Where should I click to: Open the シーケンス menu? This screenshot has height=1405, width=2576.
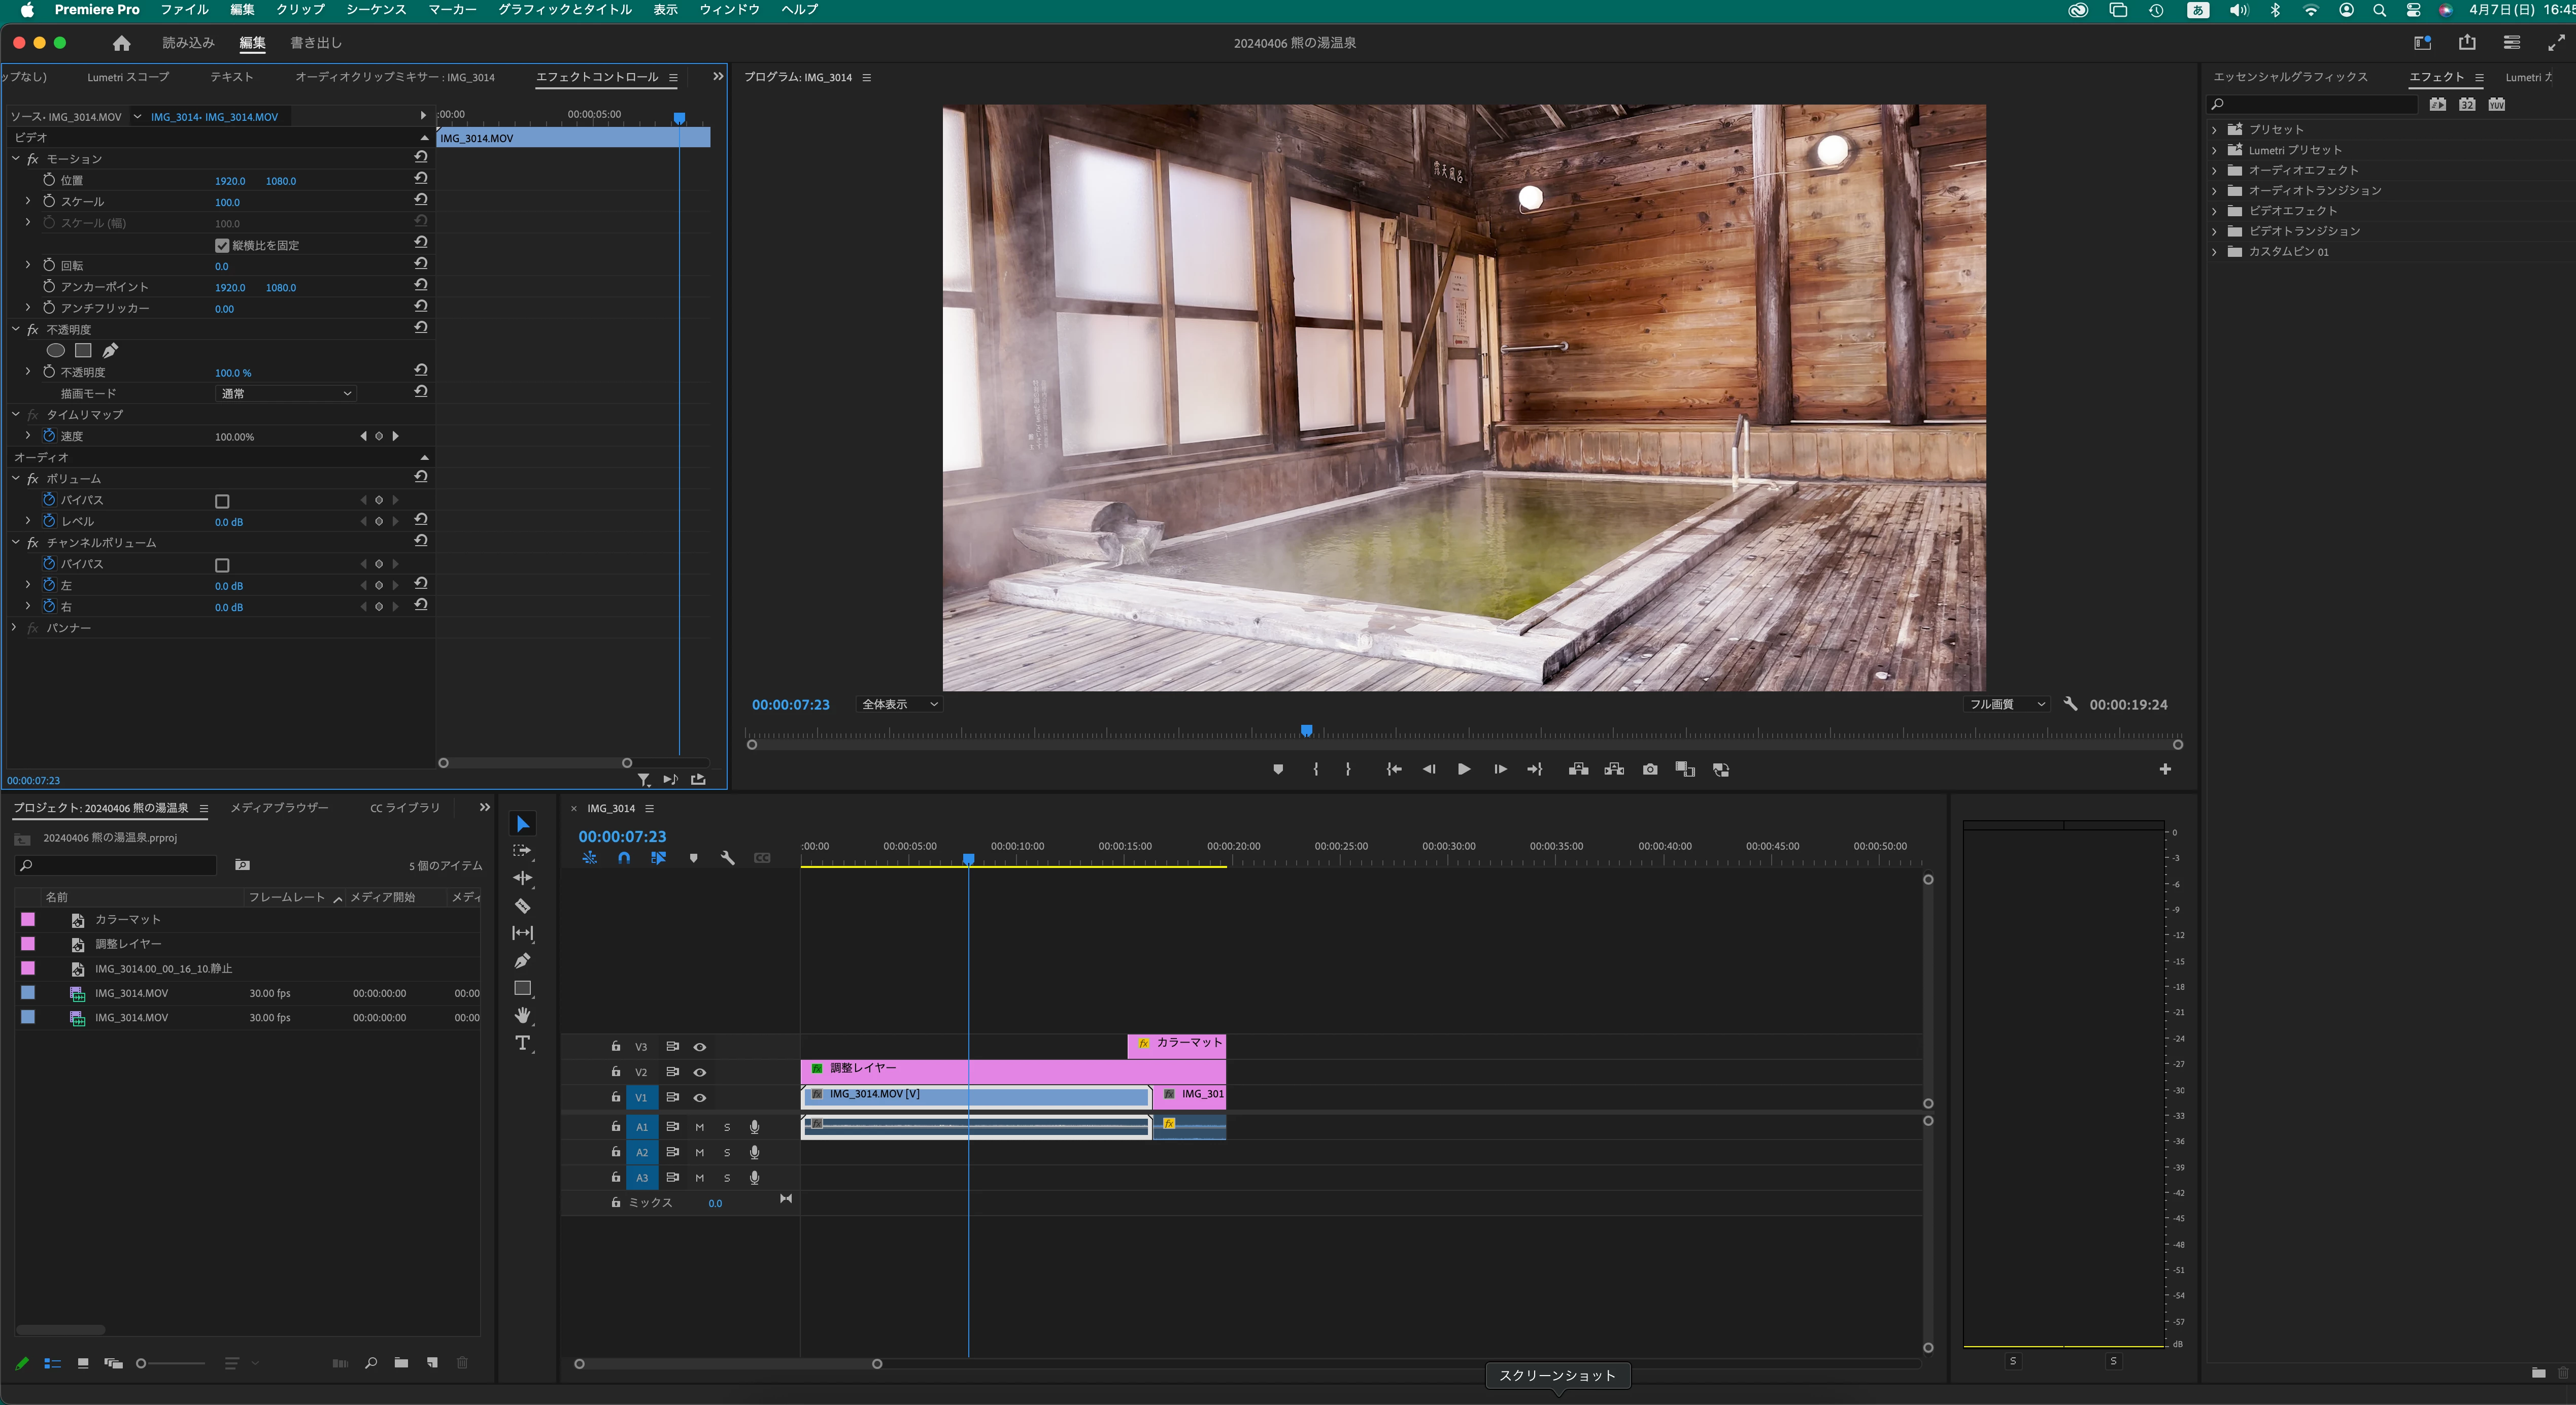[376, 10]
